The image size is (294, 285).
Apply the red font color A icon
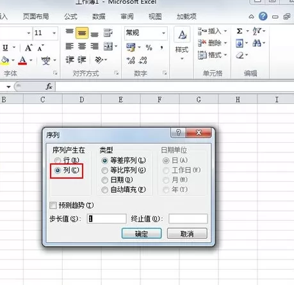click(22, 60)
